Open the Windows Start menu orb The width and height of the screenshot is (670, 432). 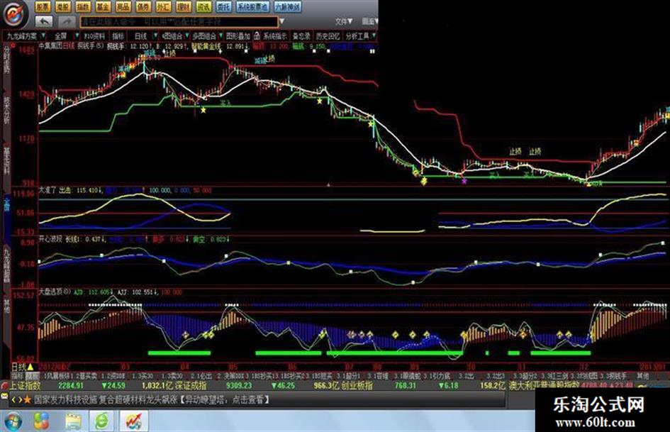12,421
